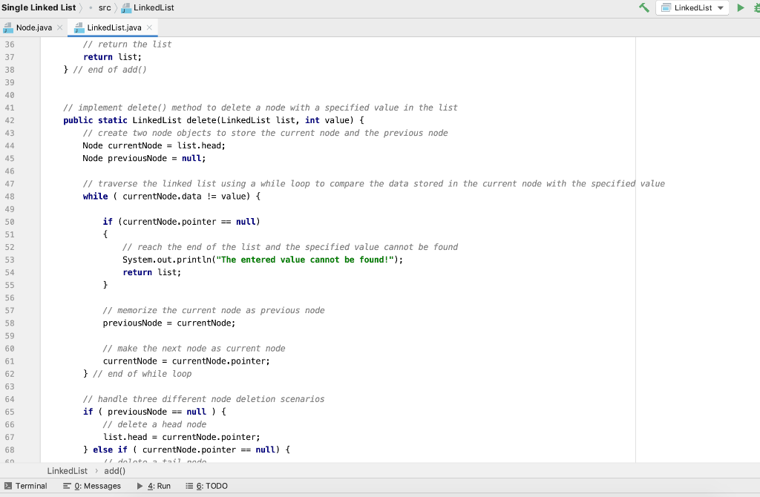Viewport: 760px width, 497px height.
Task: Click line number 42 in the gutter
Action: click(x=10, y=120)
